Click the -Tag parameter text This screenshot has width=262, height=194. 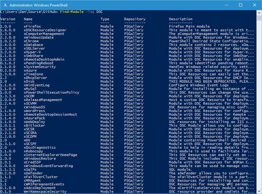tap(90, 12)
